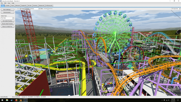The width and height of the screenshot is (181, 102).
Task: Open the Environment settings button
Action: pyautogui.click(x=7, y=12)
